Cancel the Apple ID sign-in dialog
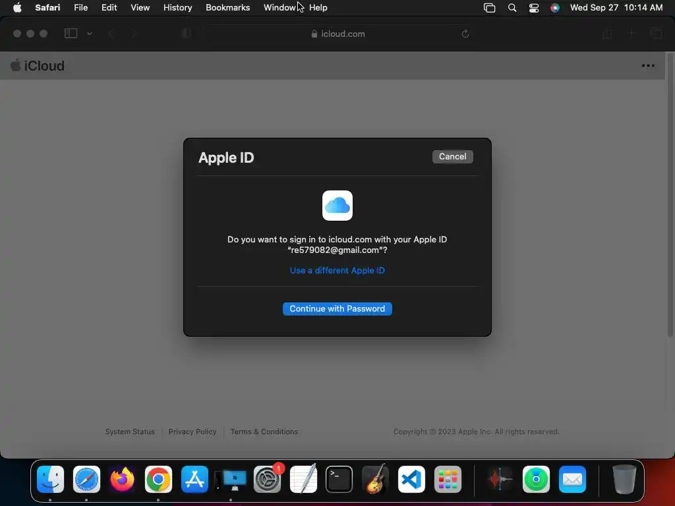Screen dimensions: 675x506 coord(452,157)
